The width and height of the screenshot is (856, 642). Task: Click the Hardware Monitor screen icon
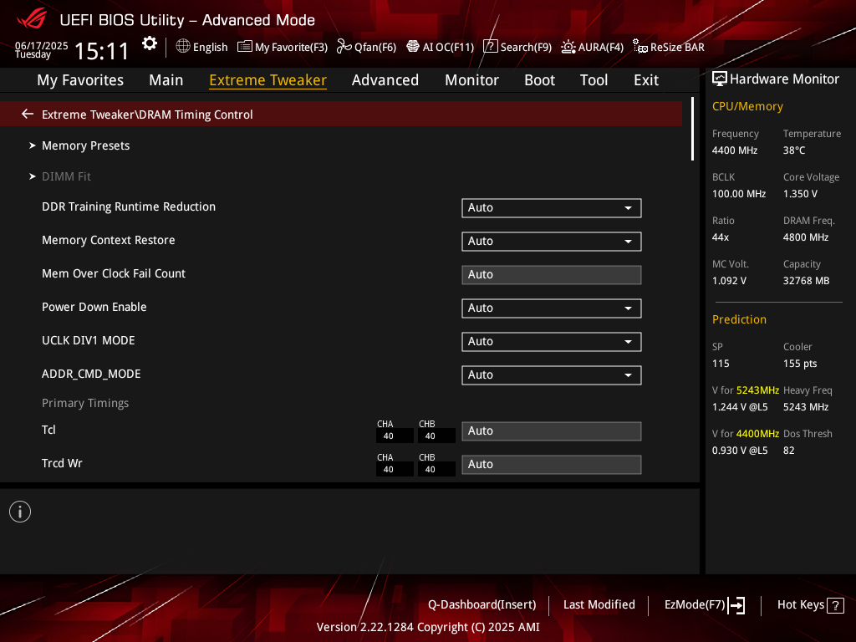pyautogui.click(x=720, y=79)
